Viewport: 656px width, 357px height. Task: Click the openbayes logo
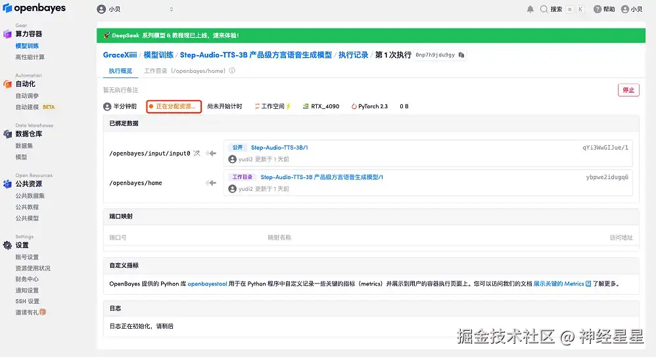coord(34,8)
